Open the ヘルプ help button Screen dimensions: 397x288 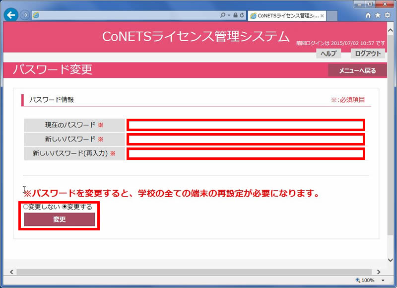(x=329, y=54)
